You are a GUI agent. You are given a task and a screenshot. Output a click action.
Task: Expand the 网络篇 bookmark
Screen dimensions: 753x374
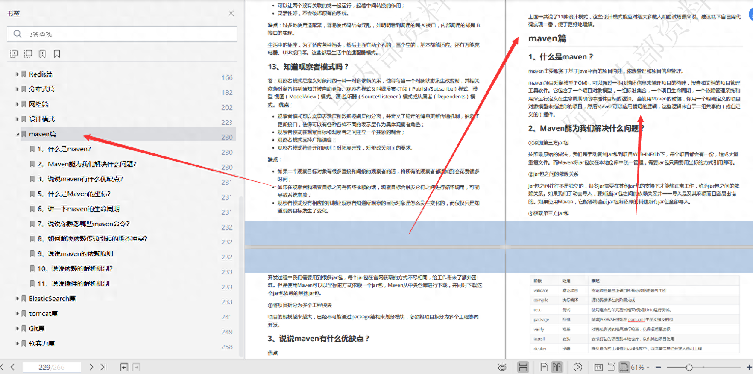coord(18,104)
